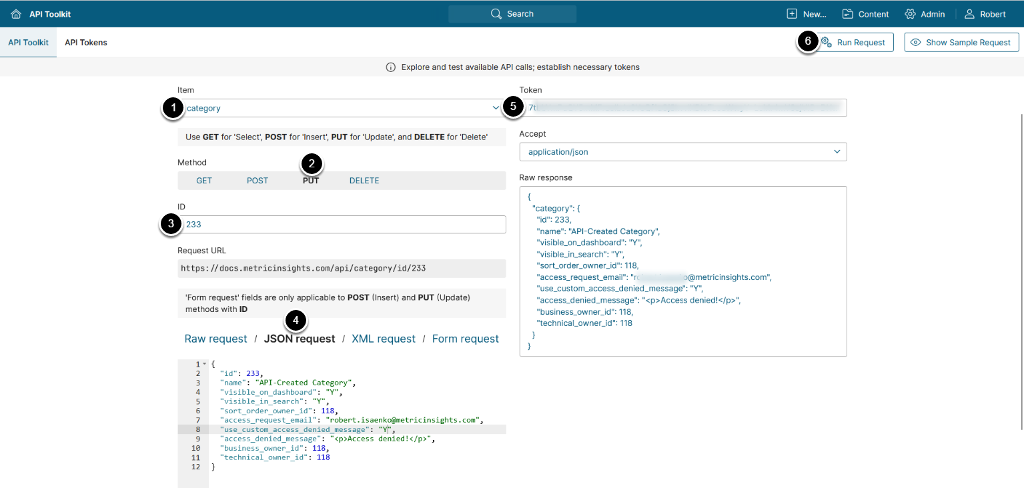Open the Form request view
The height and width of the screenshot is (488, 1024).
[x=465, y=339]
